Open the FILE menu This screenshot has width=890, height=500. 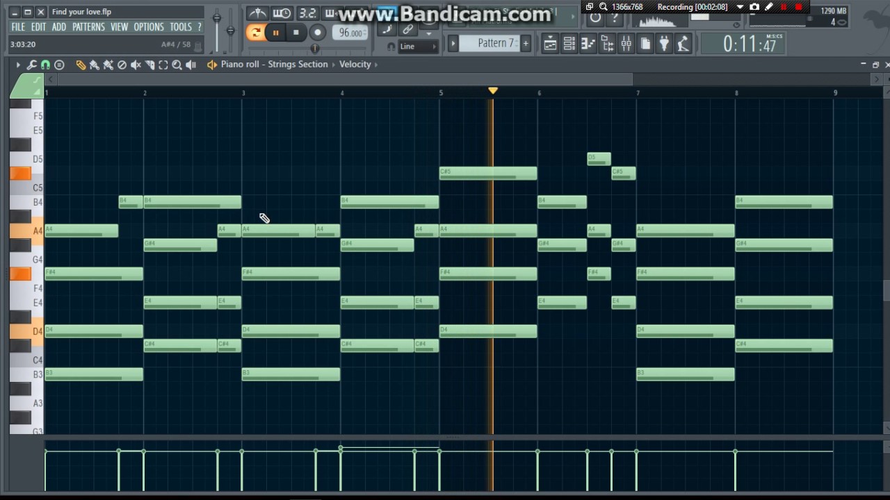click(18, 27)
